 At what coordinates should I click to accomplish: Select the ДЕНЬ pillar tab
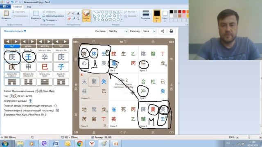click(28, 46)
